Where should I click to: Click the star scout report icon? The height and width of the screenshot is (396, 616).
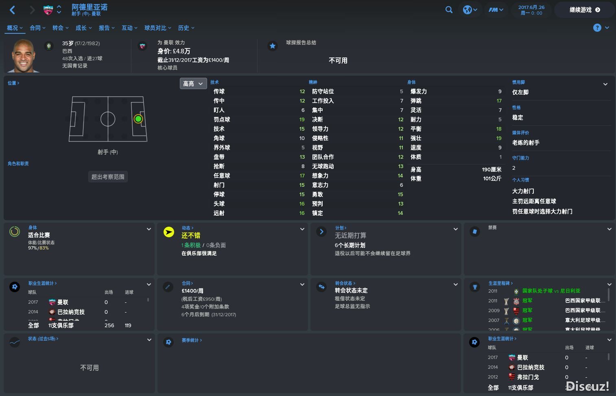pyautogui.click(x=273, y=46)
